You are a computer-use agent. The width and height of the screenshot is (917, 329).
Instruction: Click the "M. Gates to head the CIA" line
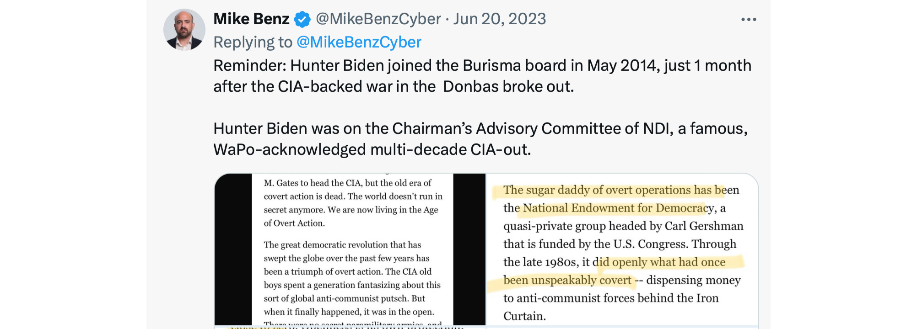(x=347, y=183)
